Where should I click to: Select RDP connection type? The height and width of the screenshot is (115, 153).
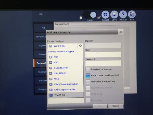(66, 57)
